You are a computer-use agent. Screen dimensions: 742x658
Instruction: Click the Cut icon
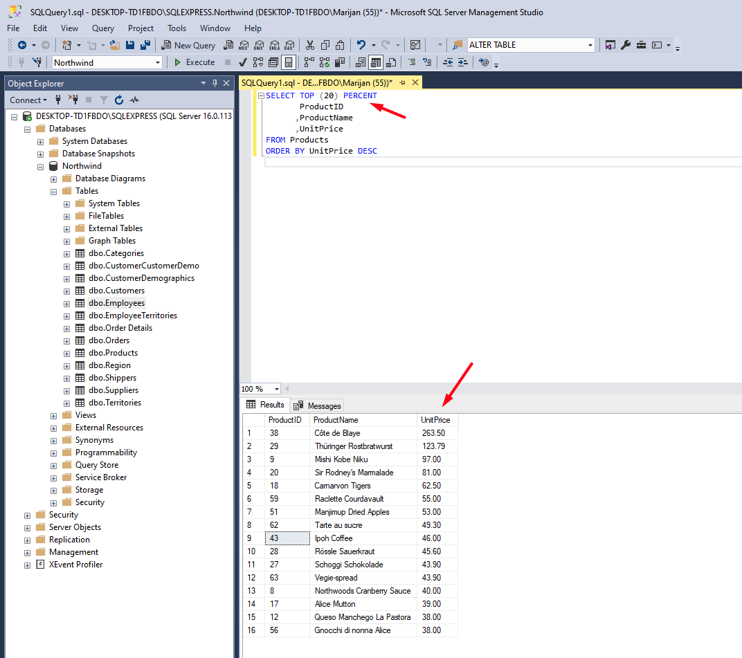pos(310,46)
